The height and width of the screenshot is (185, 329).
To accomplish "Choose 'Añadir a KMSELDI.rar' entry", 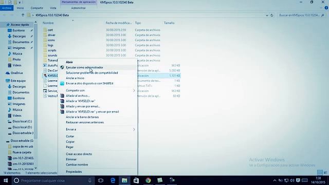I will click(81, 101).
